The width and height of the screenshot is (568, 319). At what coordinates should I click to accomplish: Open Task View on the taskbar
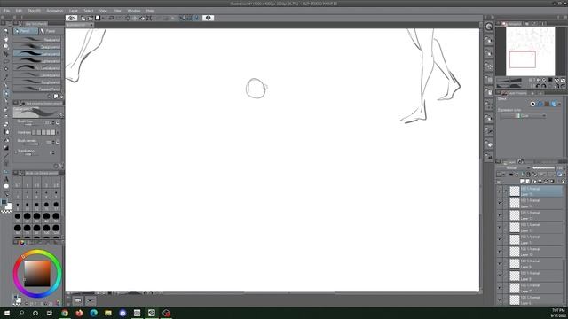(50, 313)
